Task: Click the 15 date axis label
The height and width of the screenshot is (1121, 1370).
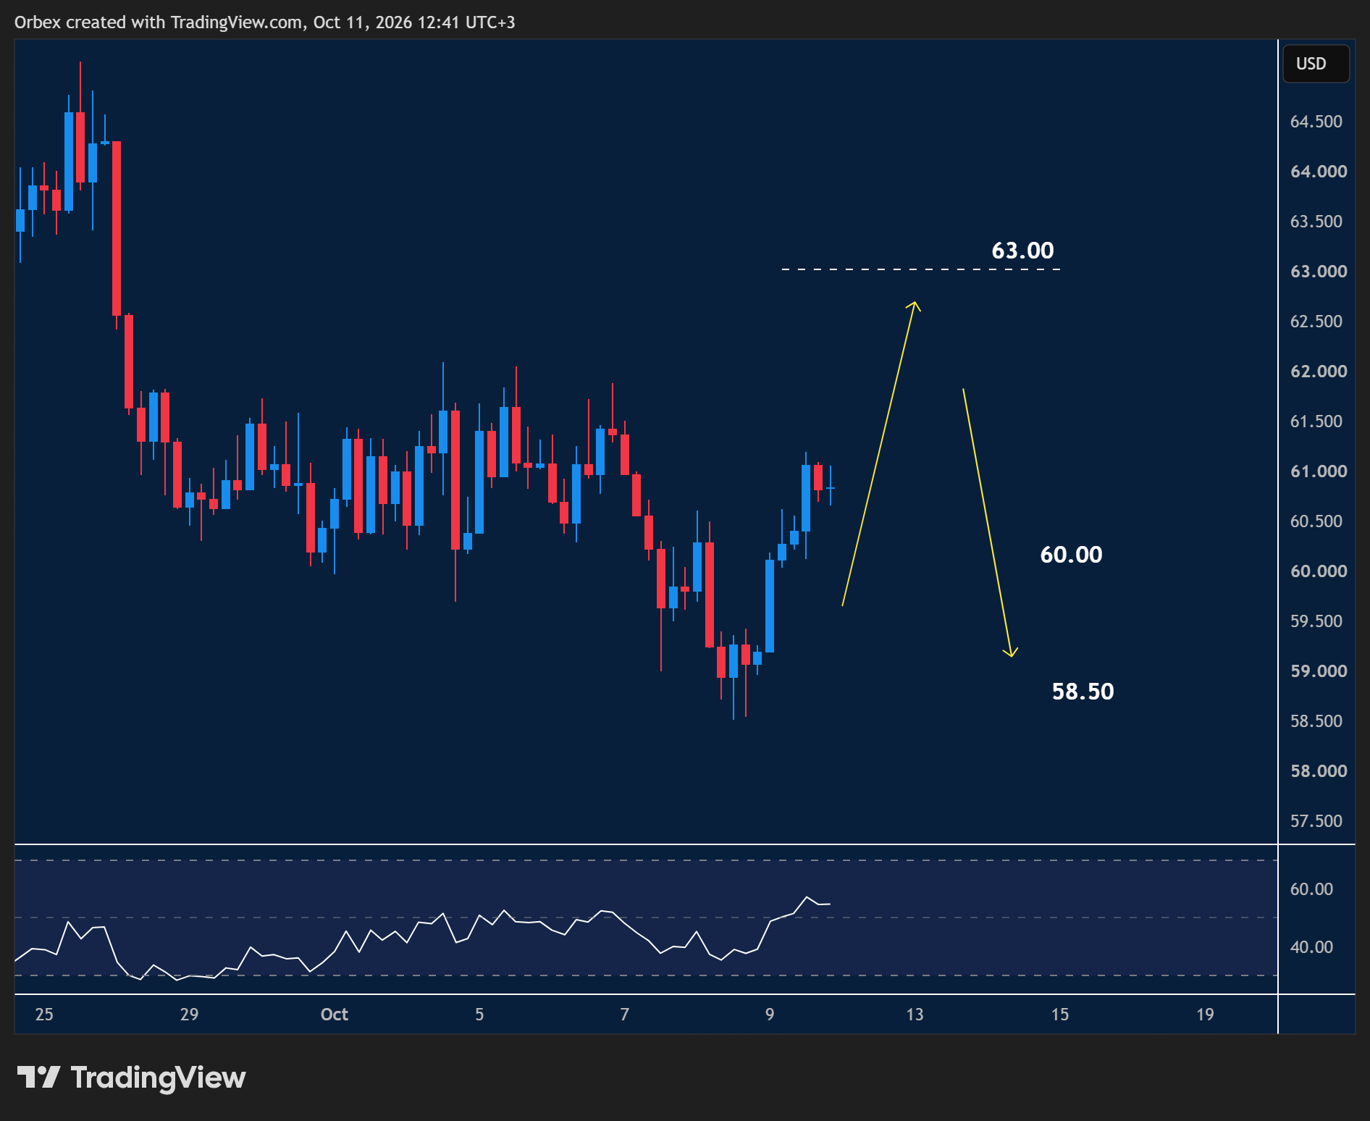Action: coord(1060,1015)
